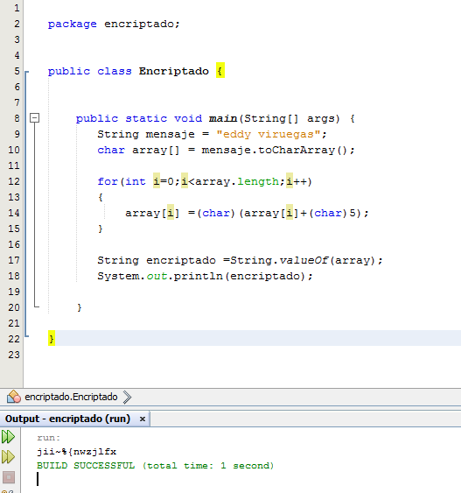Click the "run:" line in Output

[48, 438]
